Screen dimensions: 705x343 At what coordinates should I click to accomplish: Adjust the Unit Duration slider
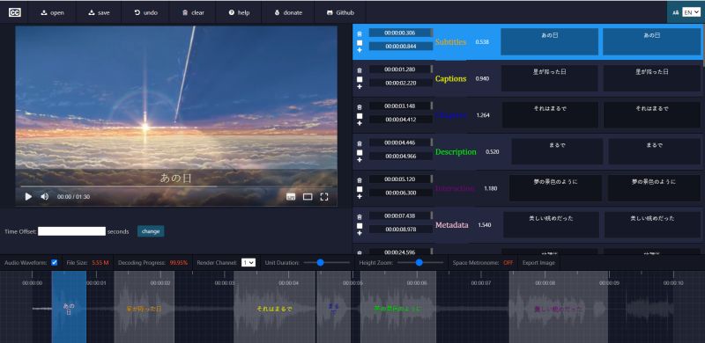click(327, 262)
